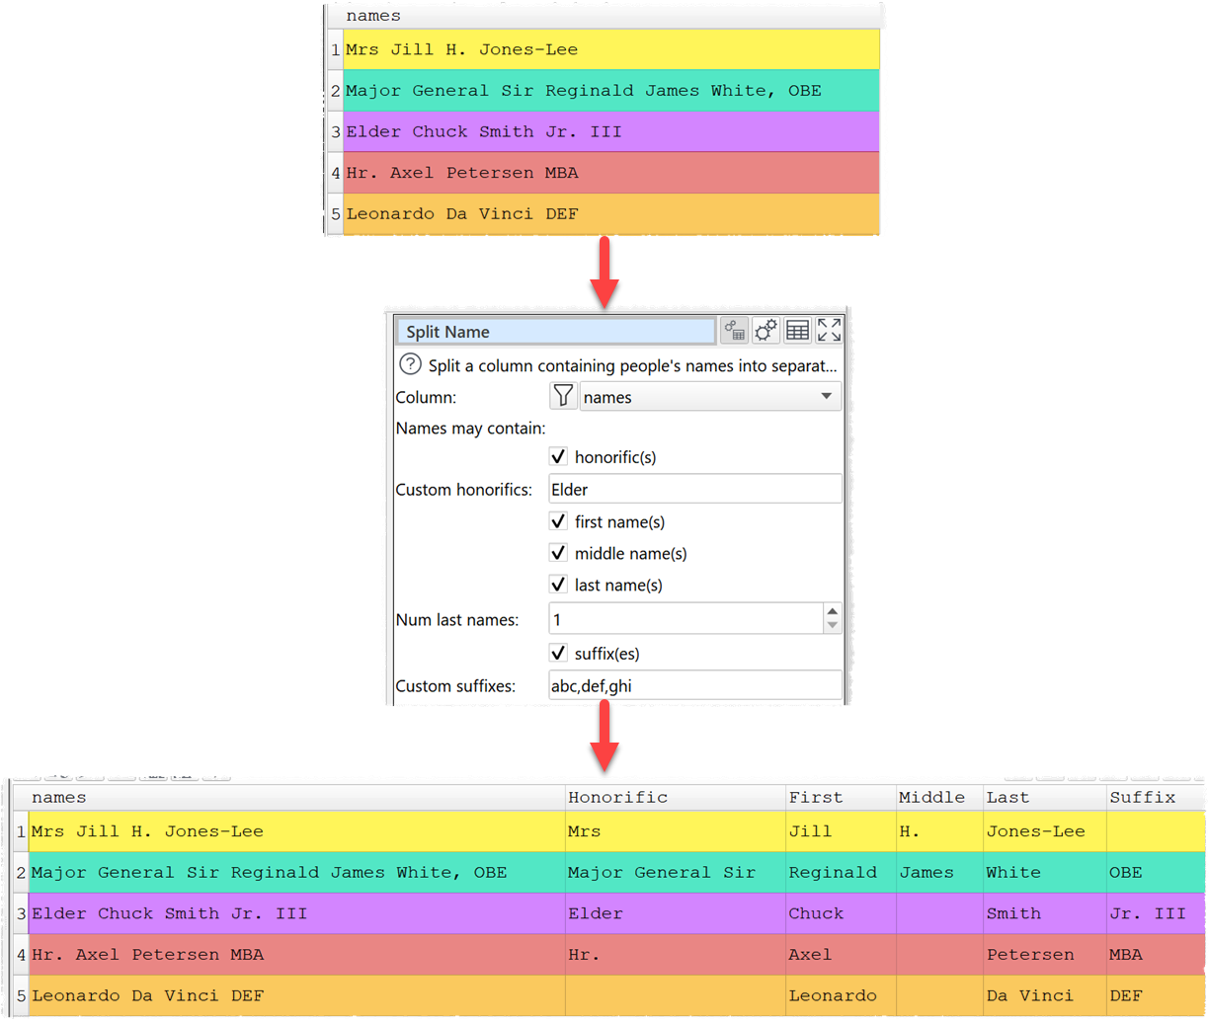This screenshot has height=1022, width=1209.
Task: Toggle the last name(s) checkbox
Action: click(558, 585)
